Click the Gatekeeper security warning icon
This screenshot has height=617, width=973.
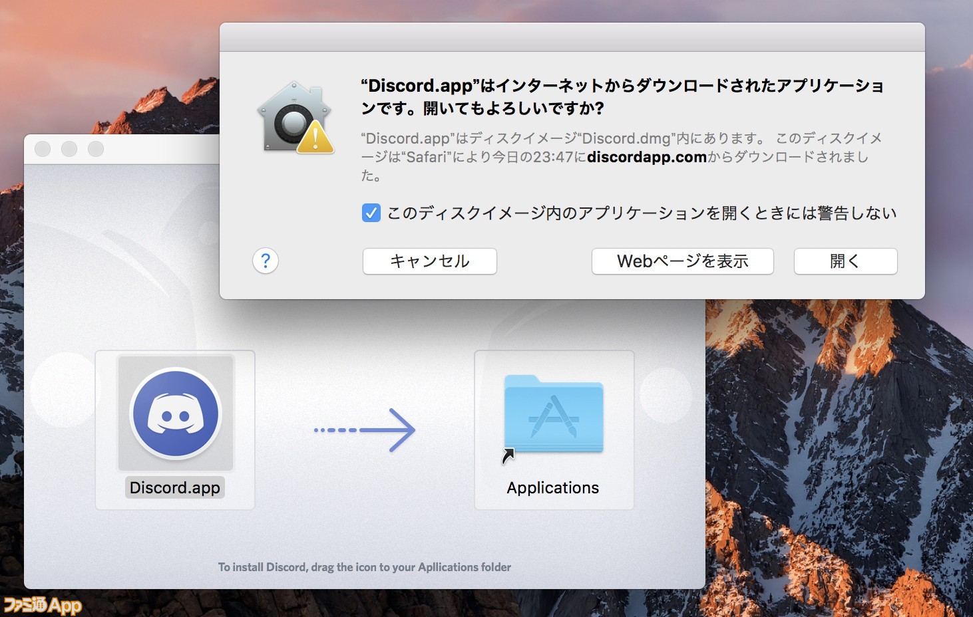point(295,118)
